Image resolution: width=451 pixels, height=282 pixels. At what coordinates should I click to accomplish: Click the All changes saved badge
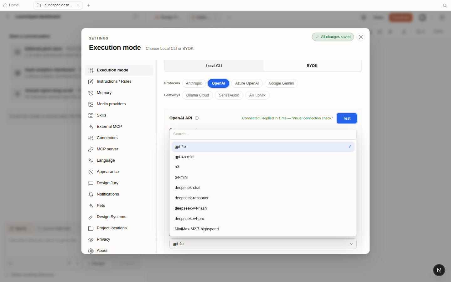click(333, 37)
